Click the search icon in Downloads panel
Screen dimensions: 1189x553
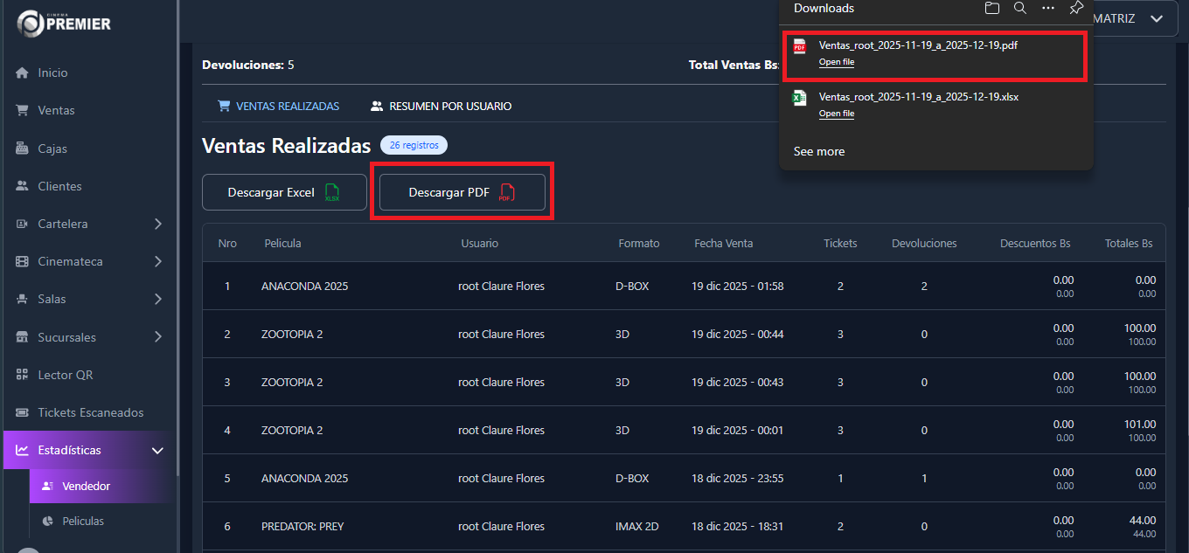(x=1019, y=8)
